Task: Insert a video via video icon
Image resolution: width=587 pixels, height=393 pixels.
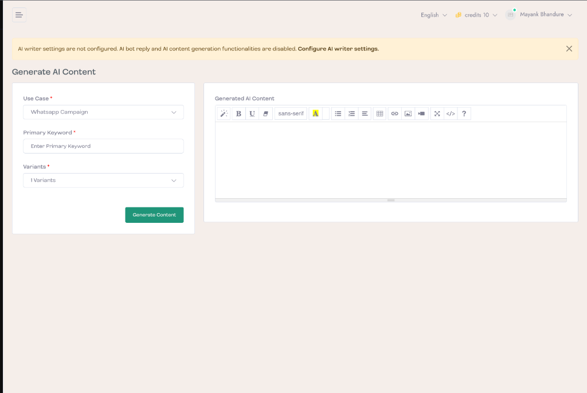Action: coord(421,113)
